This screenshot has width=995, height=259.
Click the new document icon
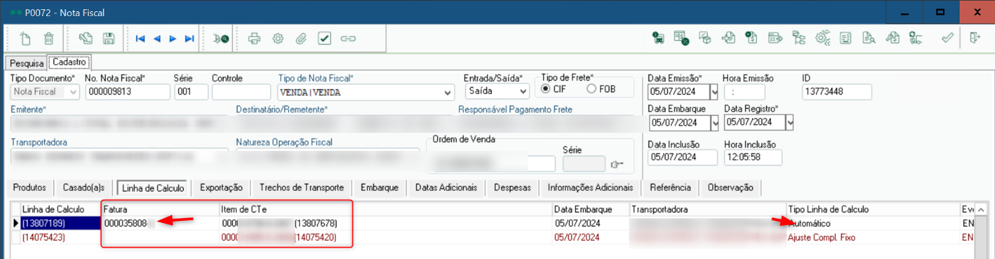[x=25, y=39]
